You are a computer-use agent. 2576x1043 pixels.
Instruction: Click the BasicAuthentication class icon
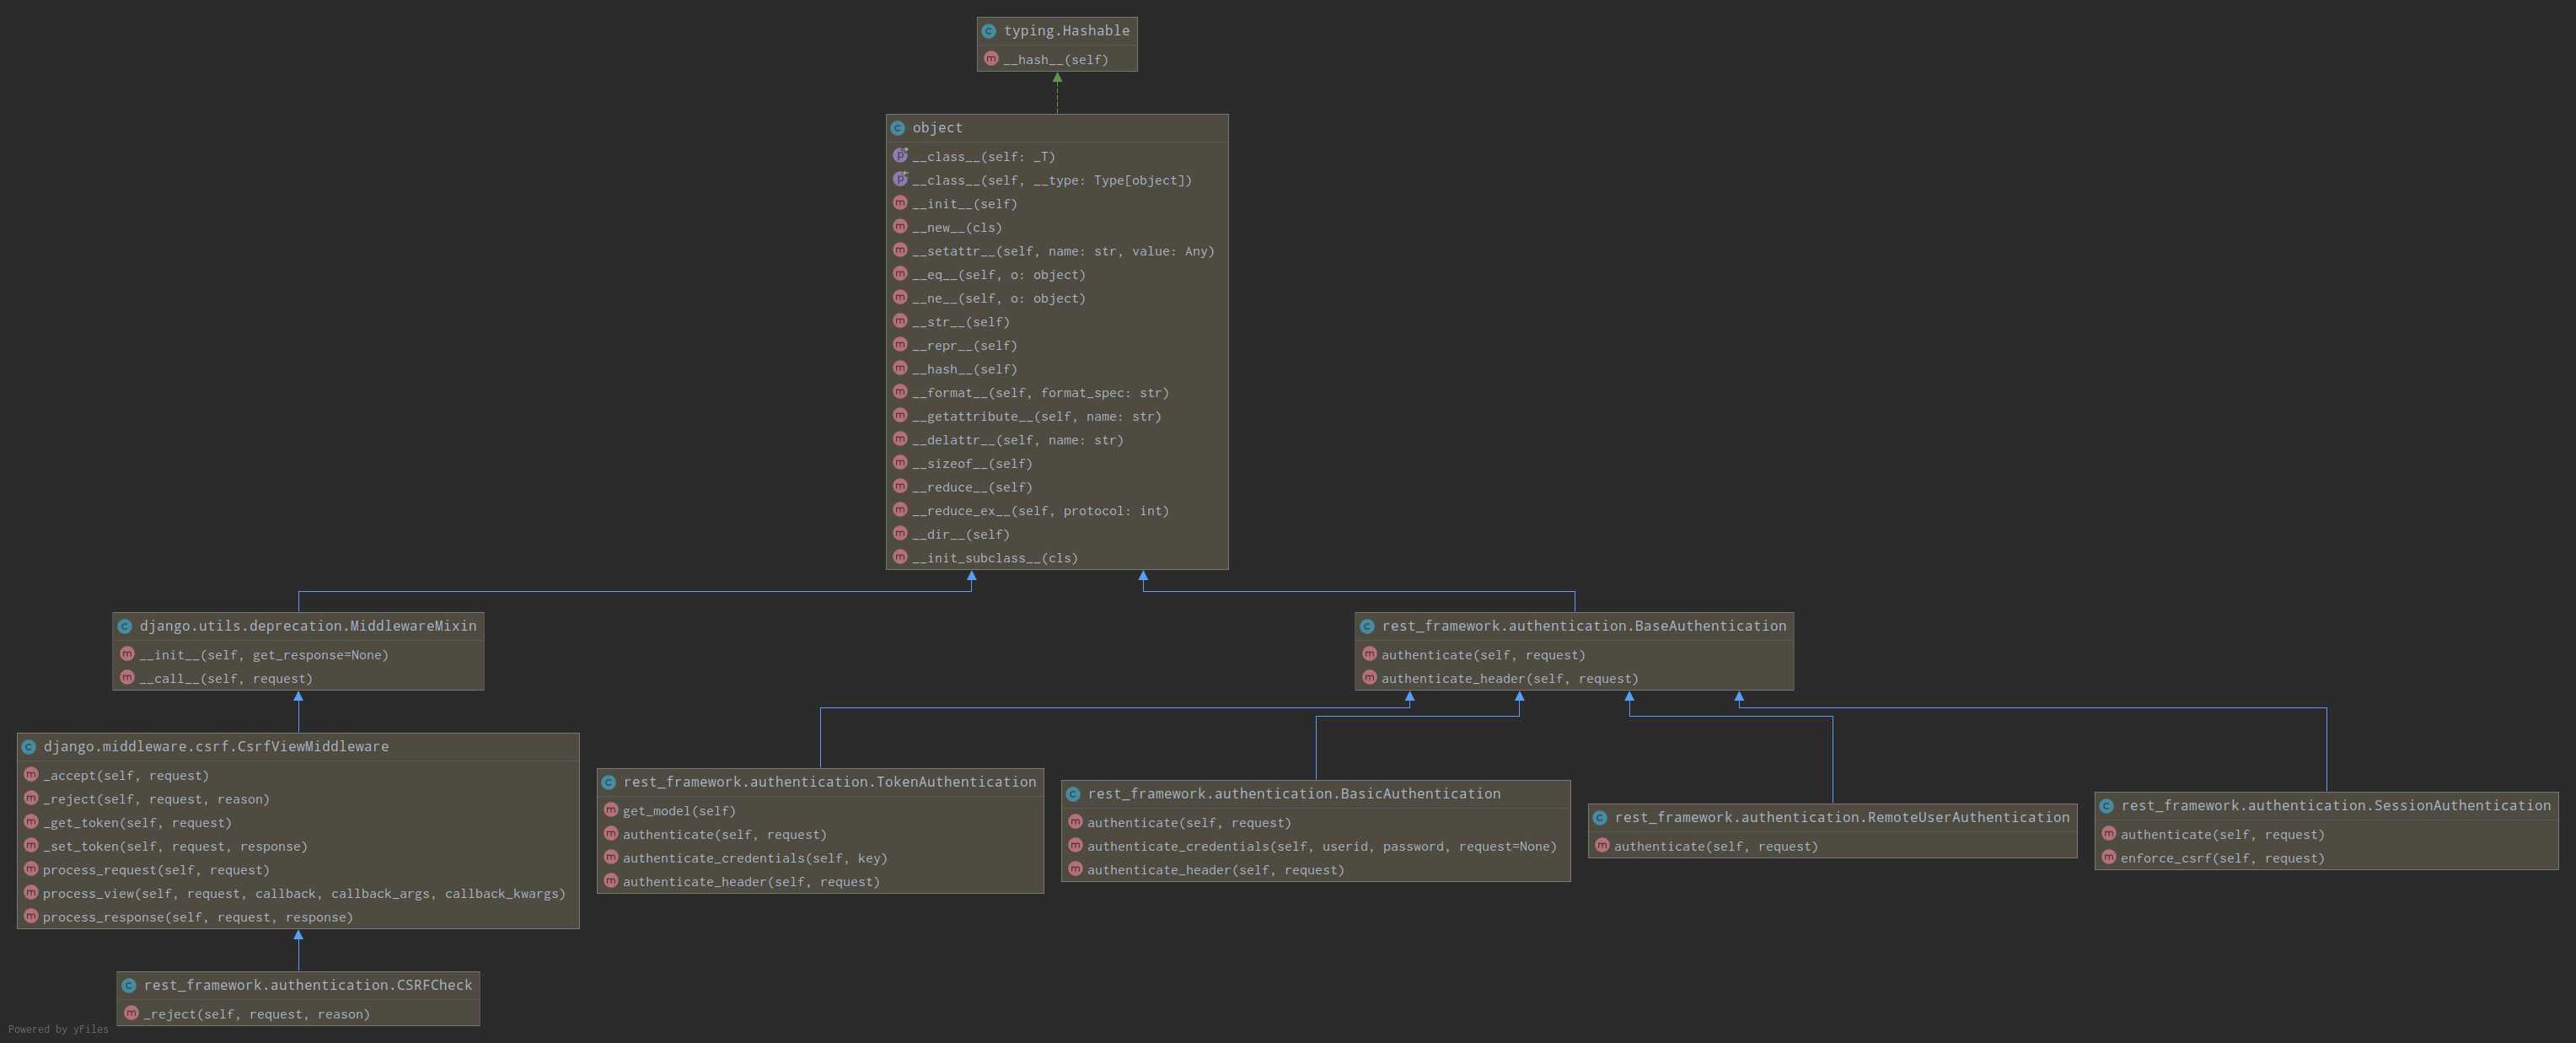click(1073, 794)
